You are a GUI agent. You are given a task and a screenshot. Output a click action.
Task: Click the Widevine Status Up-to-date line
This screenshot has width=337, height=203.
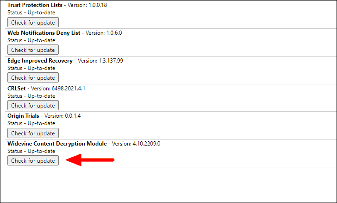(x=31, y=151)
